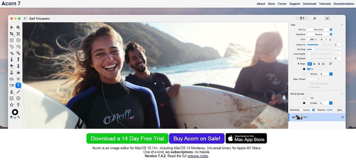Select the Star shape tool
The height and width of the screenshot is (163, 356).
click(x=12, y=105)
